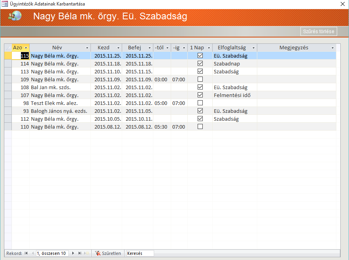Toggle 1 Nap checkbox for record 113

tap(200, 71)
